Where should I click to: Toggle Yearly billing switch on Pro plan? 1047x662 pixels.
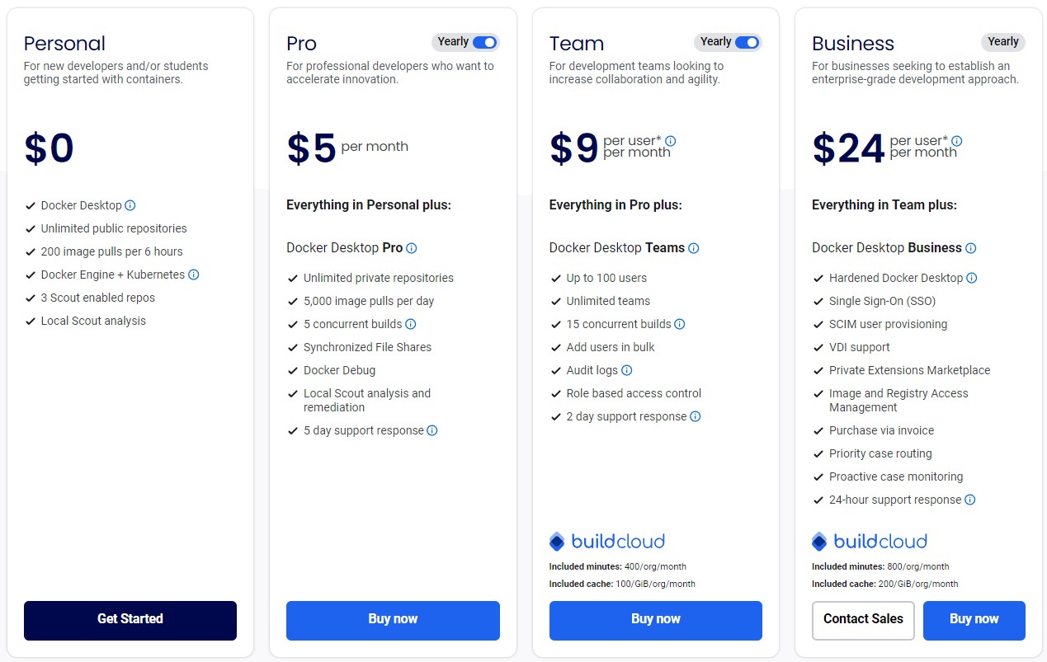tap(484, 42)
